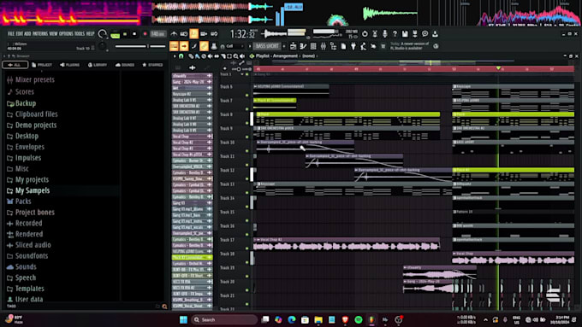Click the CPU restart/power icon
The height and width of the screenshot is (327, 582).
365,34
